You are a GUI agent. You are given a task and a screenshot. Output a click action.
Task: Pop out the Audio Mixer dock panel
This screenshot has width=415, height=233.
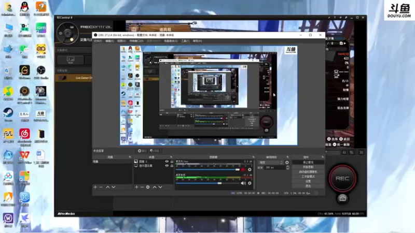pos(253,157)
